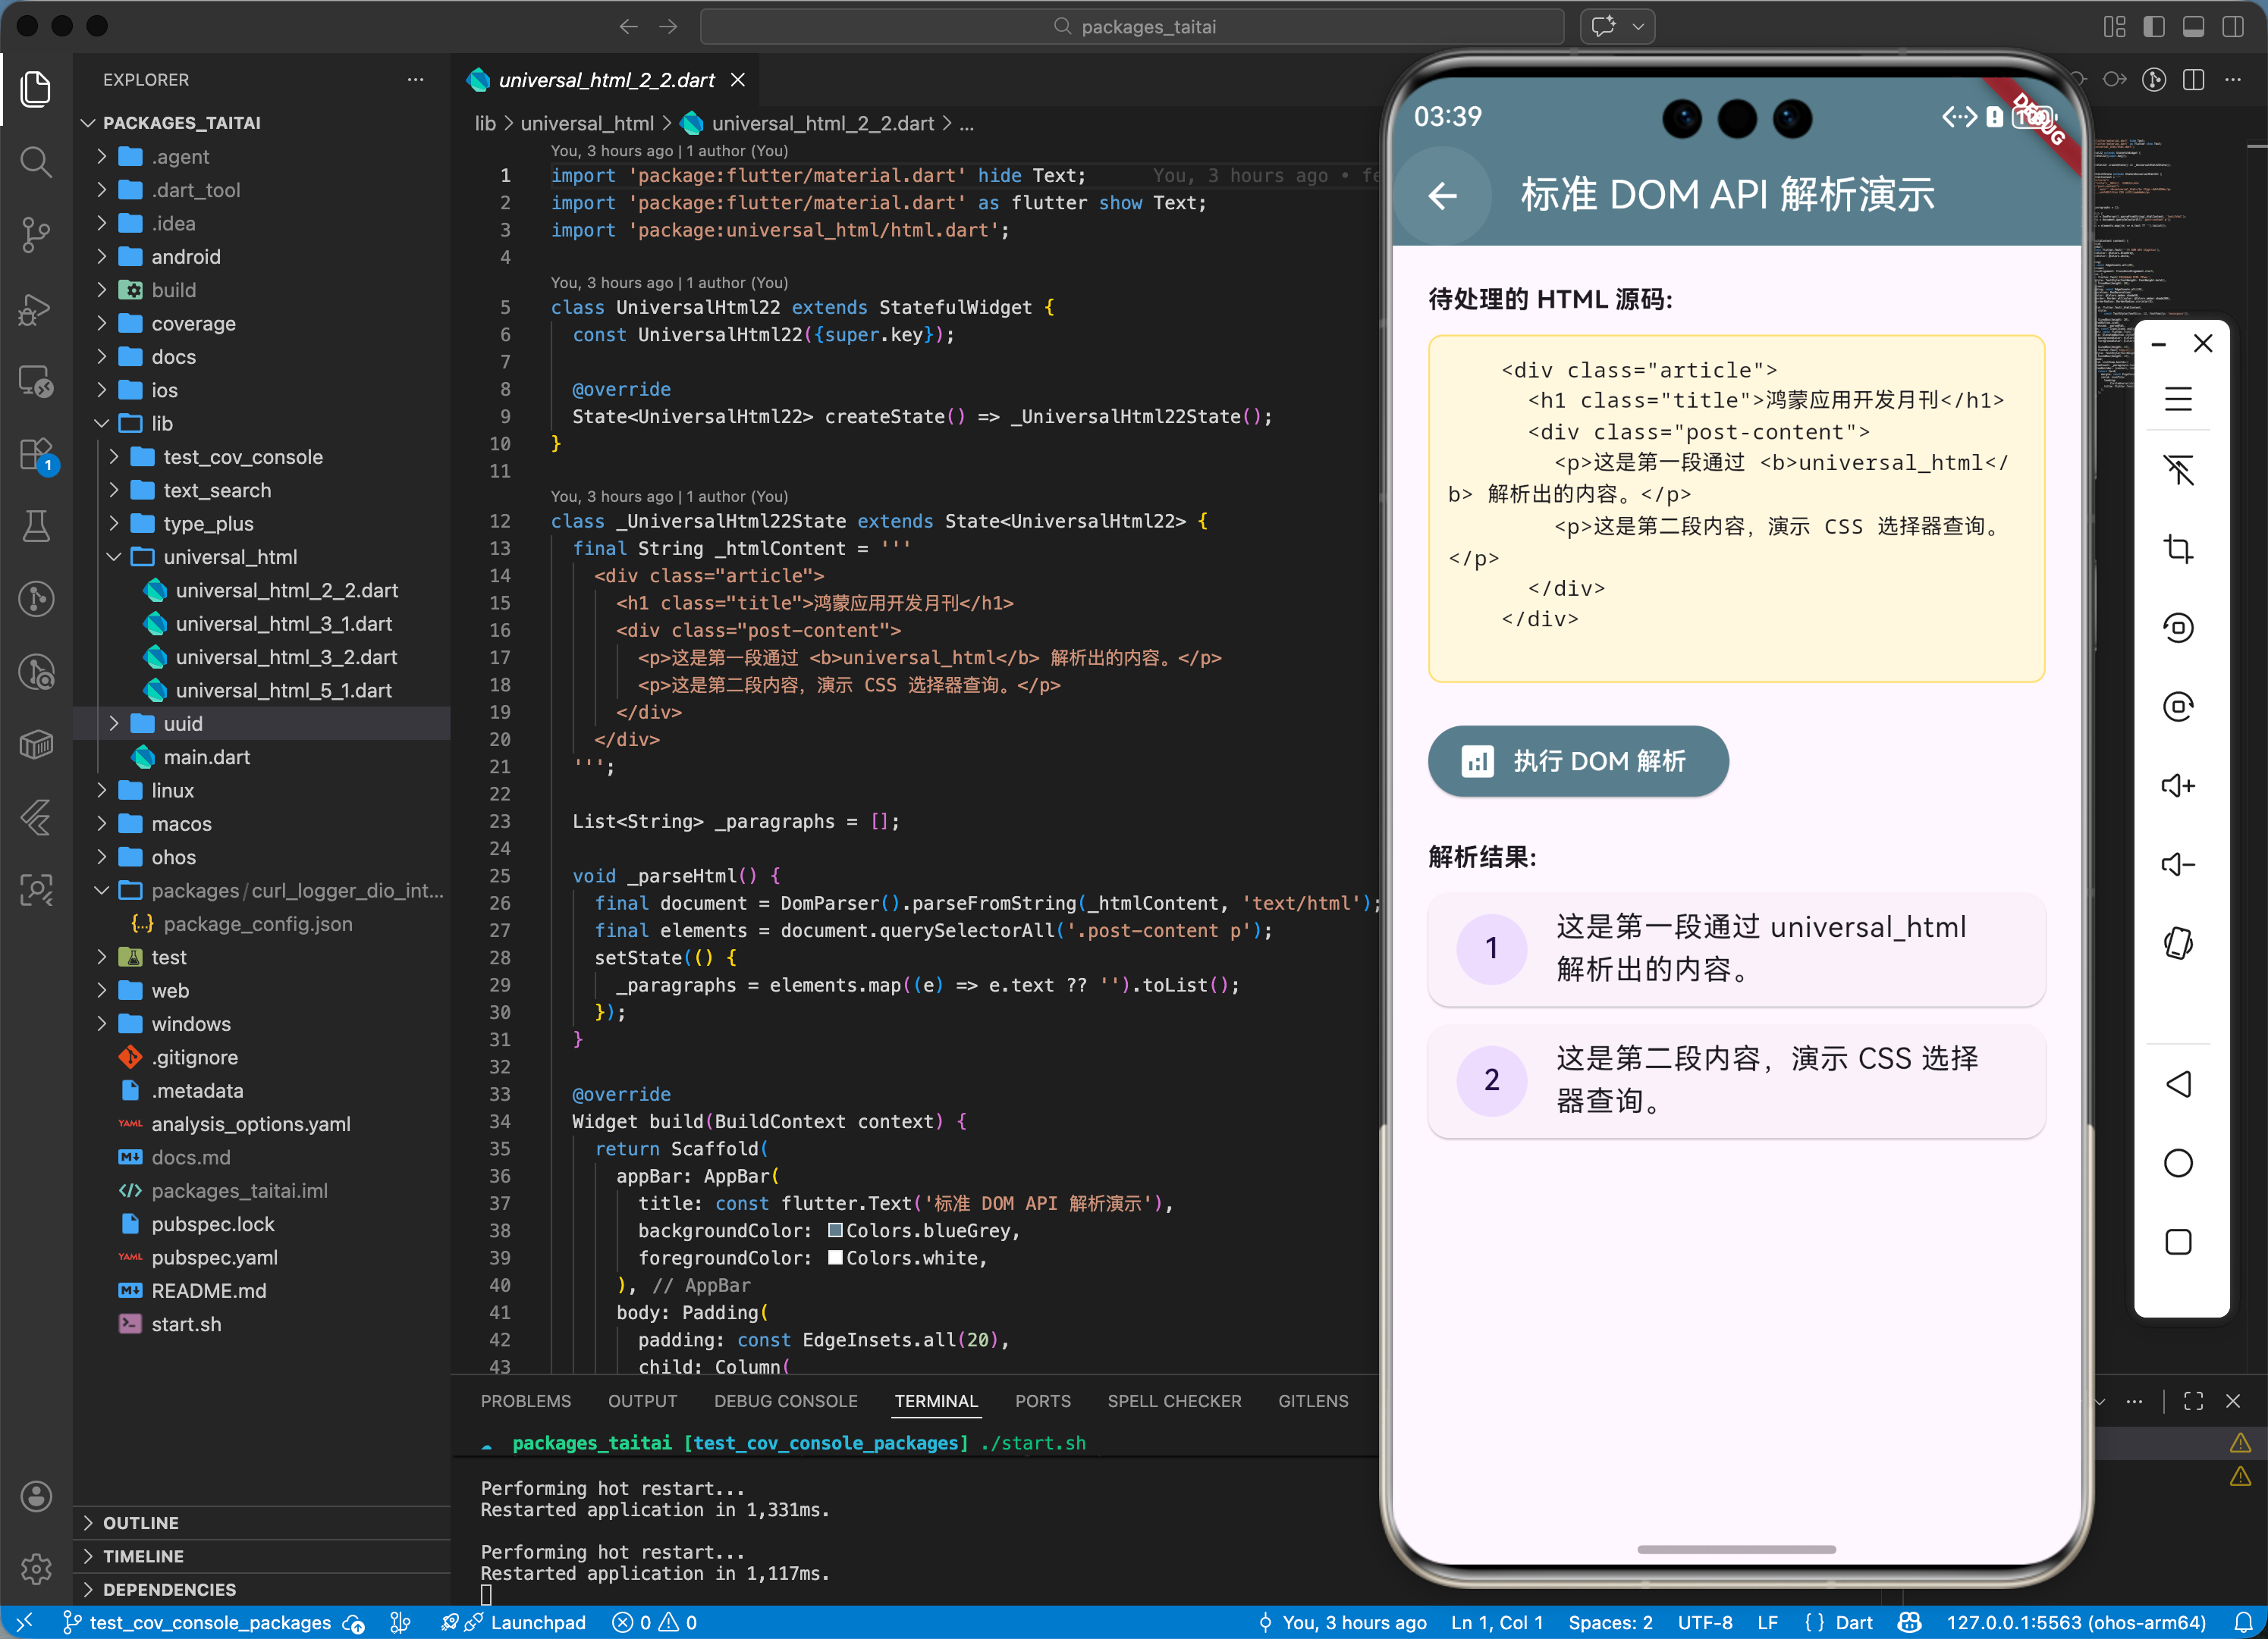This screenshot has height=1639, width=2268.
Task: Switch to the PROBLEMS panel tab
Action: (525, 1401)
